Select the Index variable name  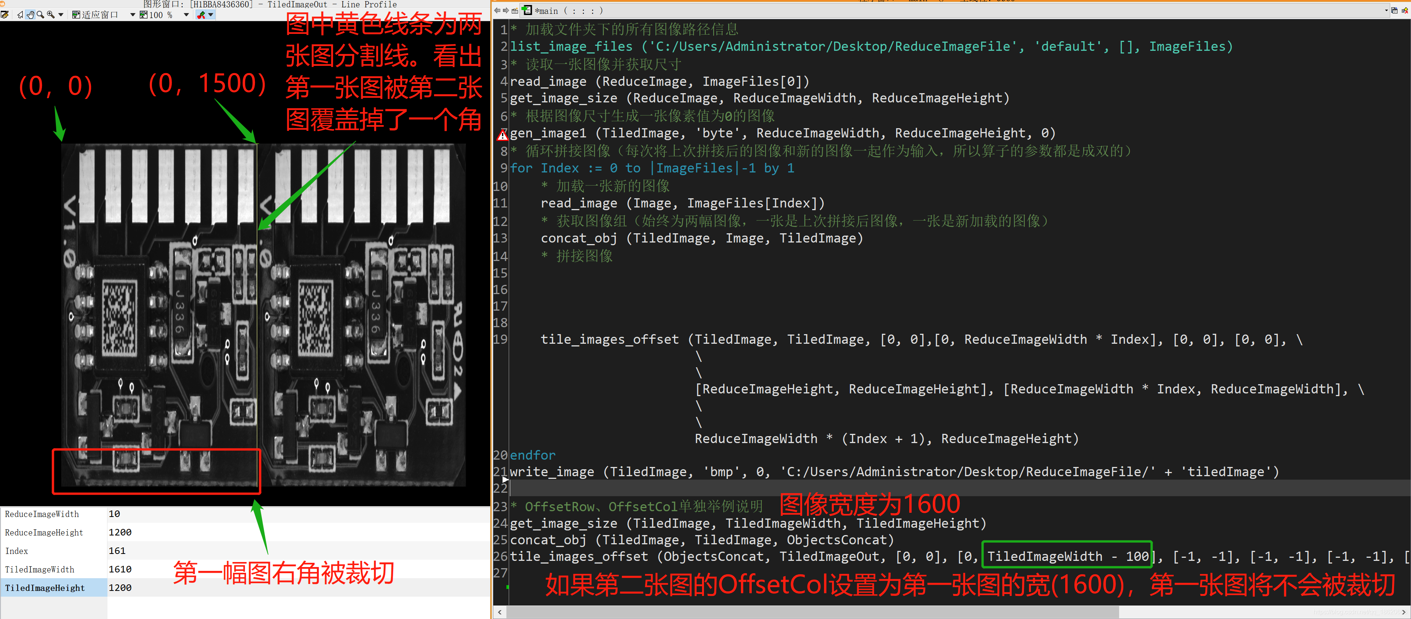coord(17,550)
